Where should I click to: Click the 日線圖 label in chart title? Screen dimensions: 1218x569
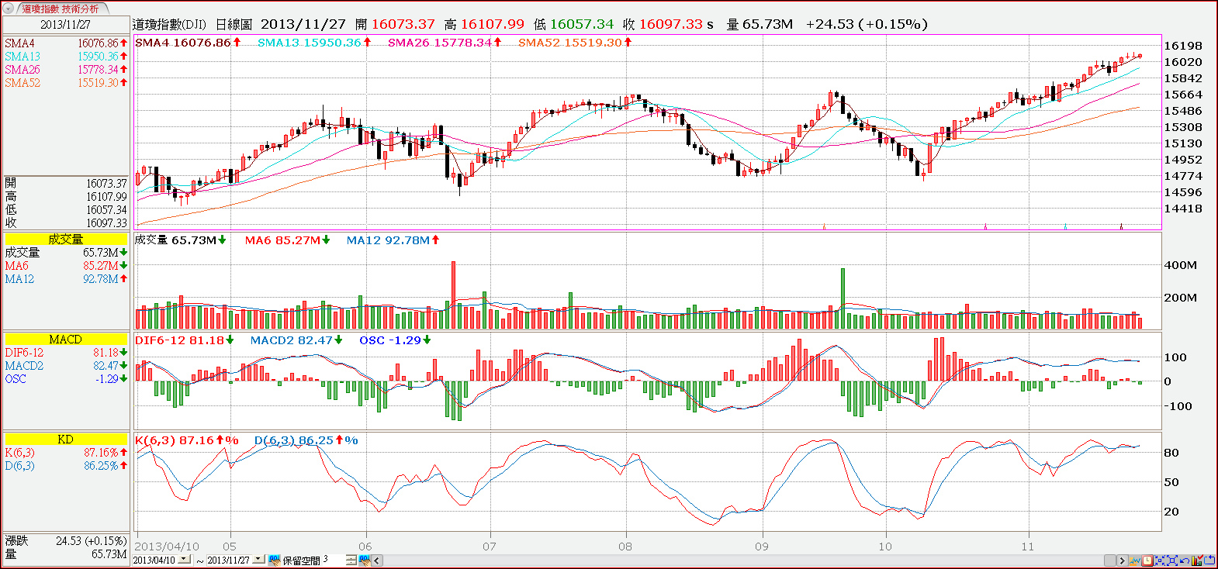tap(234, 24)
